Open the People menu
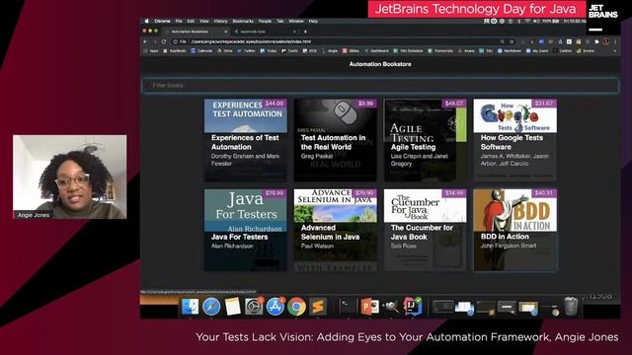This screenshot has width=632, height=355. point(265,21)
